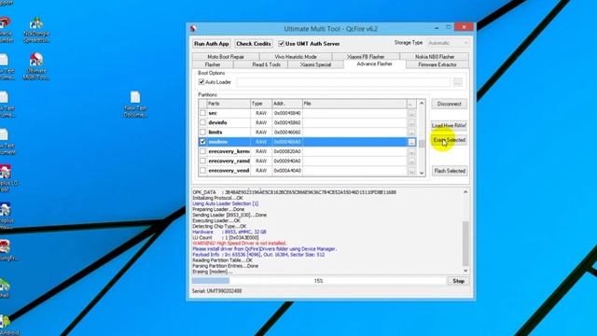This screenshot has width=597, height=336.
Task: Click the Stop button
Action: pos(458,281)
